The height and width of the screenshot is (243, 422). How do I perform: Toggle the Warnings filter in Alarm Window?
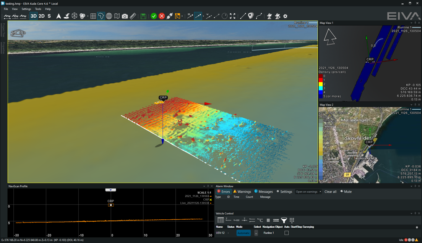(x=242, y=191)
